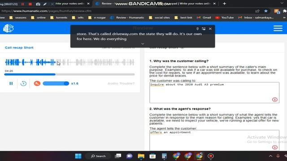
Task: Open the Windows Start menu
Action: [78, 156]
